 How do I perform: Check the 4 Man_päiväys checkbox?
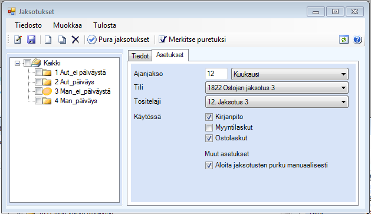point(38,100)
